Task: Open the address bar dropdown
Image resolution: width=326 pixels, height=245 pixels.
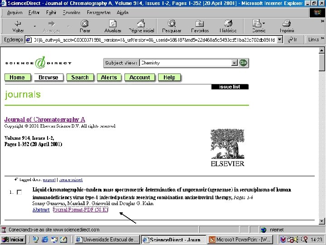Action: [x=280, y=39]
